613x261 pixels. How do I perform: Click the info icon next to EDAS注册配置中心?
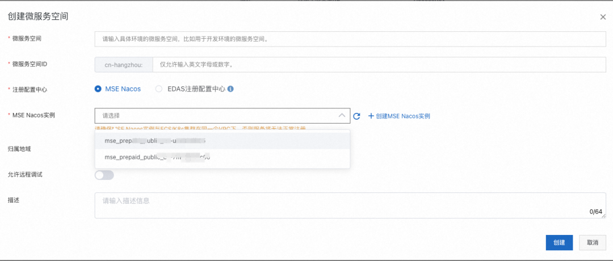230,89
